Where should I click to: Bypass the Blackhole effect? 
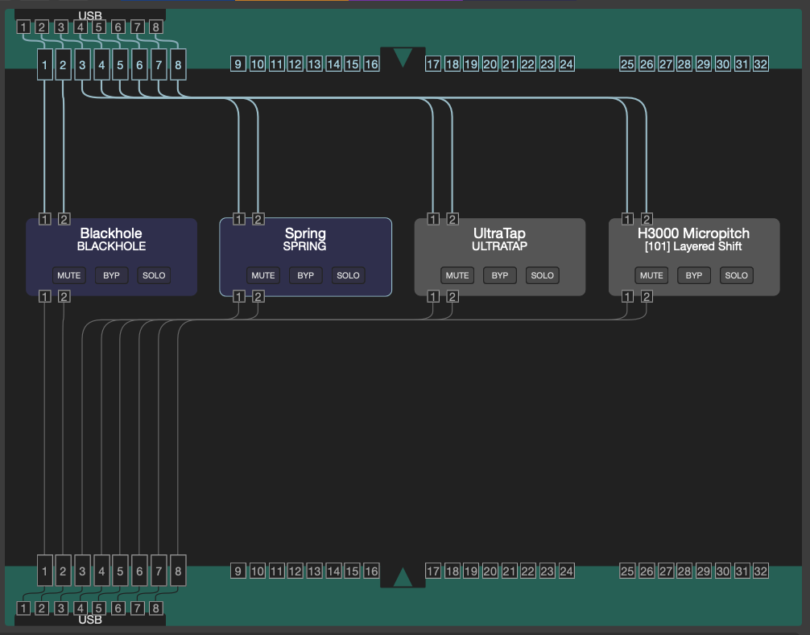click(112, 275)
